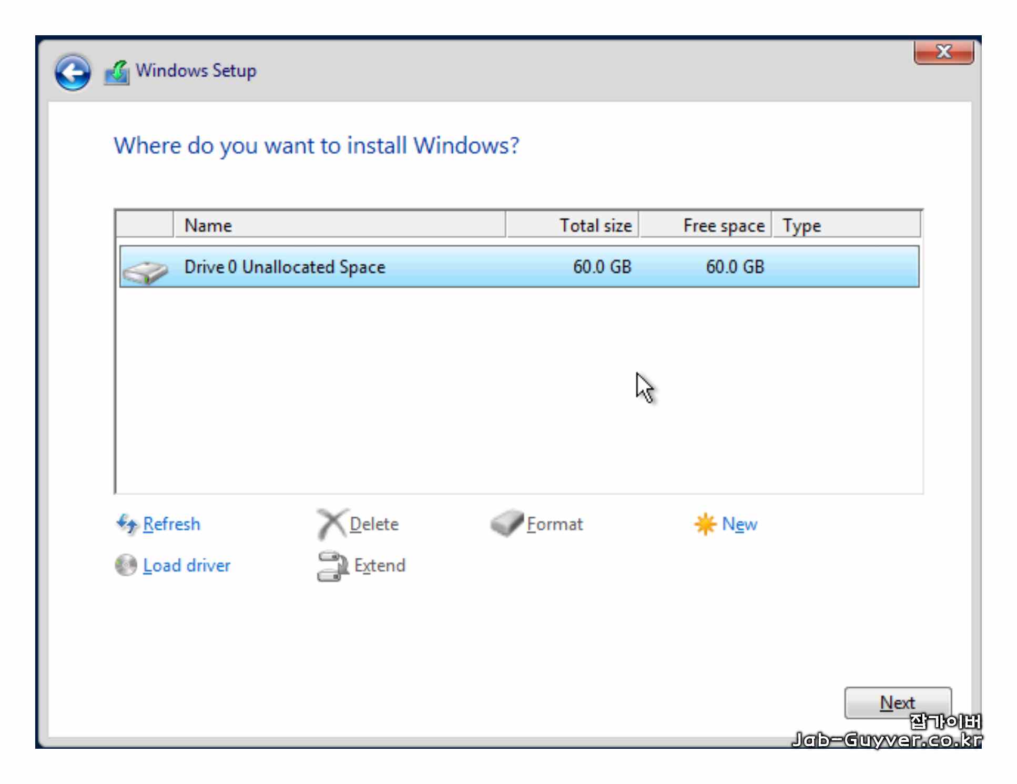Click the blue back arrow button
Viewport: 1017px width, 784px height.
coord(73,72)
